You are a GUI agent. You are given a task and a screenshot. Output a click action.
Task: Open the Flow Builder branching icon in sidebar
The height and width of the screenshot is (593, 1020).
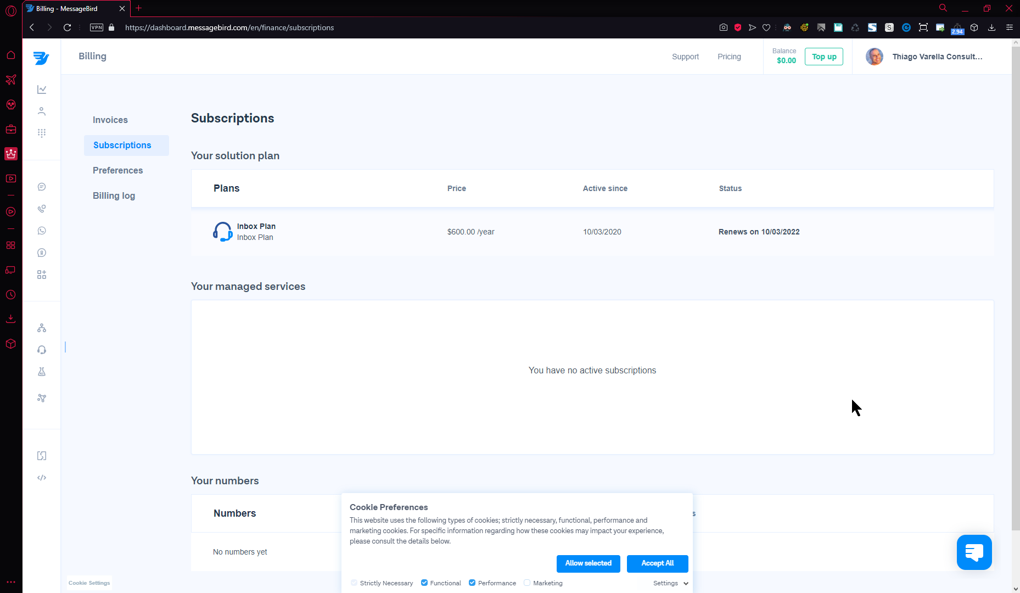click(42, 328)
